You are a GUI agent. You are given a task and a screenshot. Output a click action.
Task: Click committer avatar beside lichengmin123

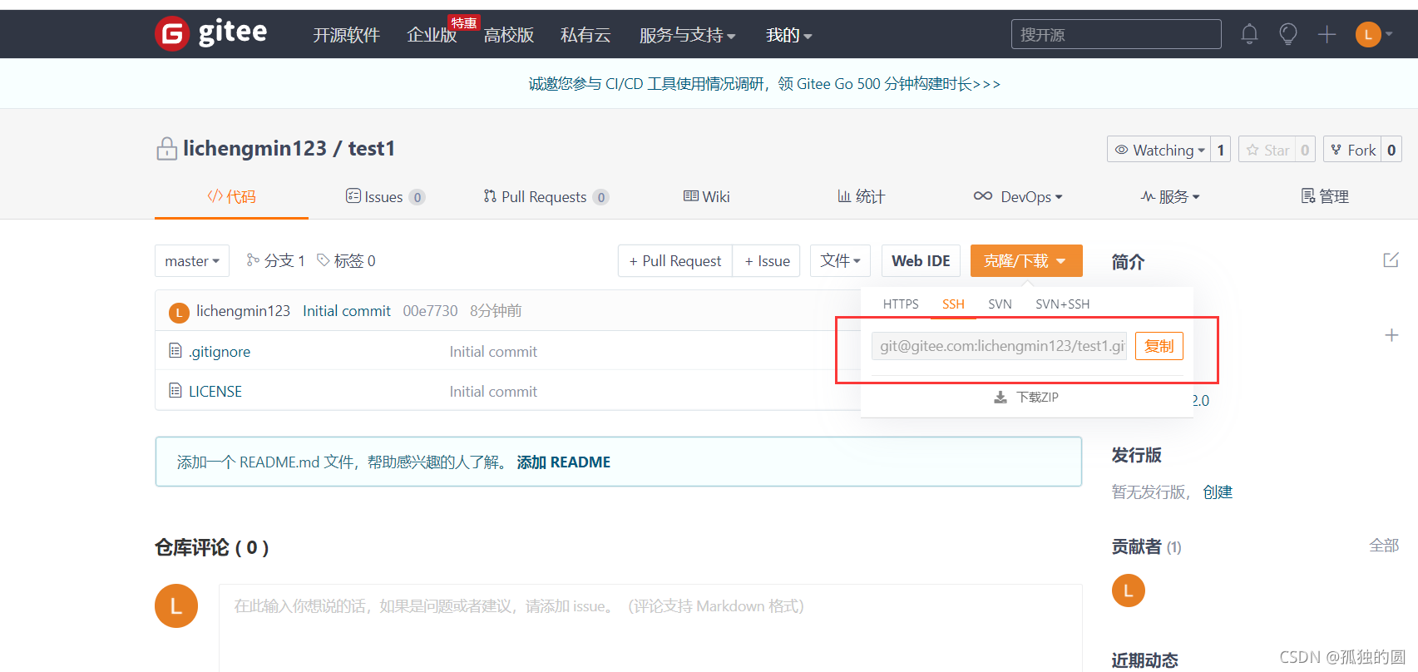(179, 312)
